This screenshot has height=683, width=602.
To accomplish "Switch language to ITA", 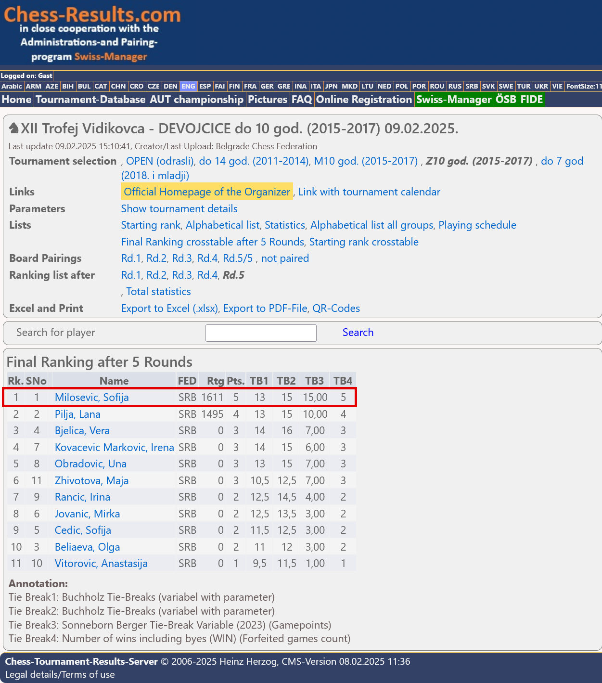I will click(316, 87).
